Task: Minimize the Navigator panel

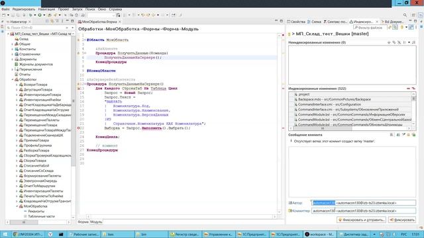Action: click(x=68, y=20)
